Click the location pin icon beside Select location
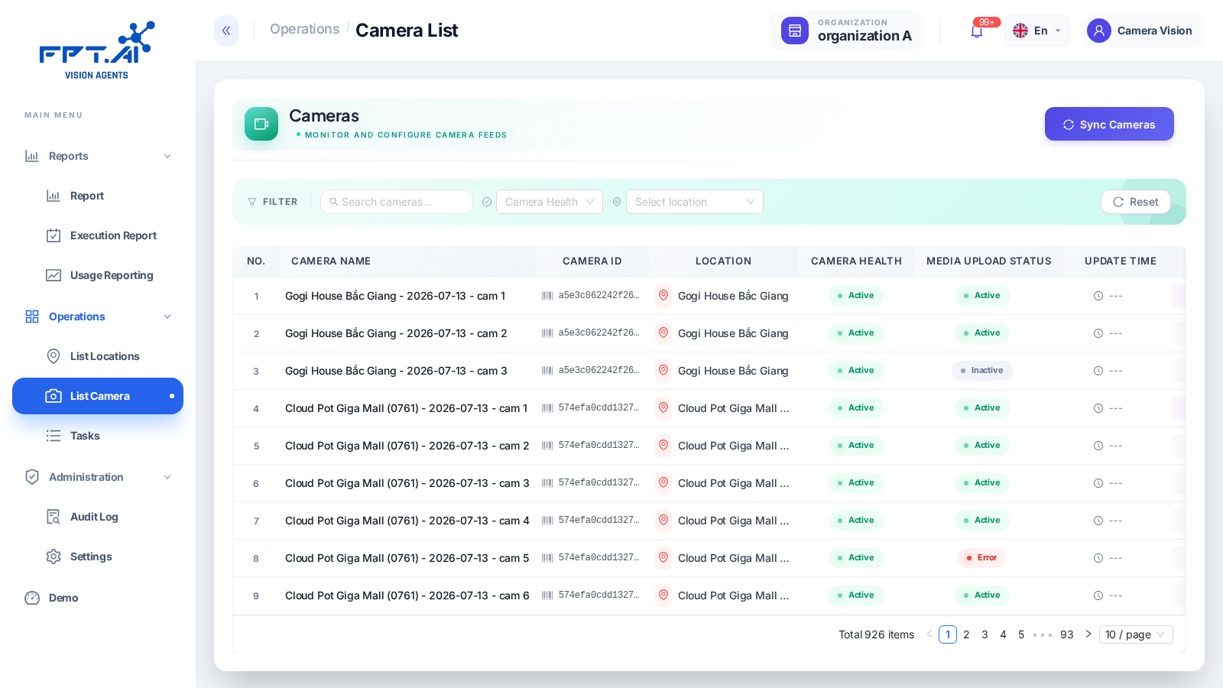Image resolution: width=1223 pixels, height=688 pixels. tap(617, 202)
